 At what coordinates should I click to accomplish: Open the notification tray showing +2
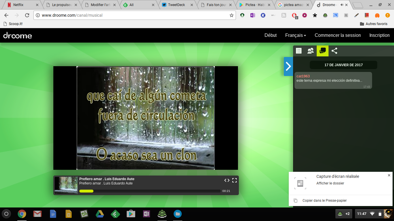click(x=344, y=214)
